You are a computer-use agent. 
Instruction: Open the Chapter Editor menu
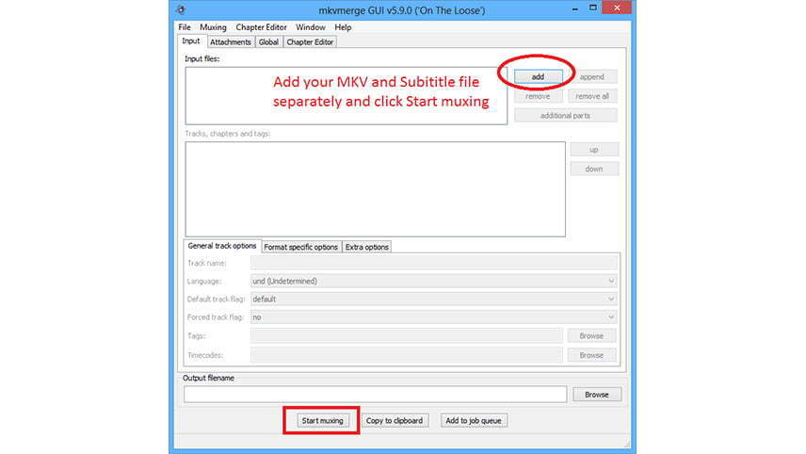point(261,27)
